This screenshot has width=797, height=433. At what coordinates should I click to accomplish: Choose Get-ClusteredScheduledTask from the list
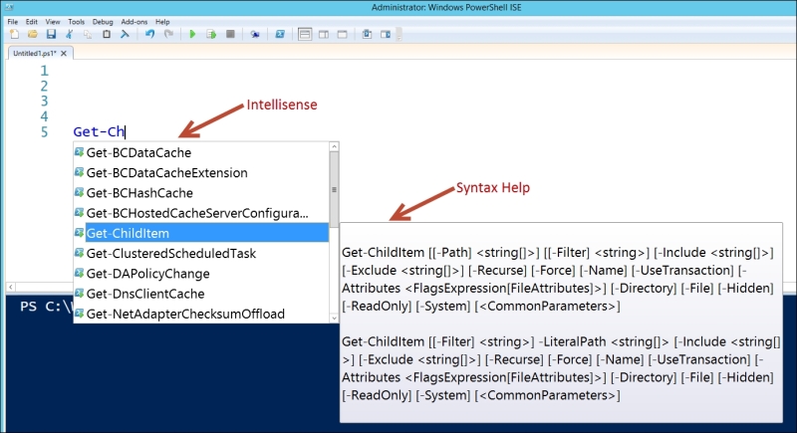tap(201, 253)
